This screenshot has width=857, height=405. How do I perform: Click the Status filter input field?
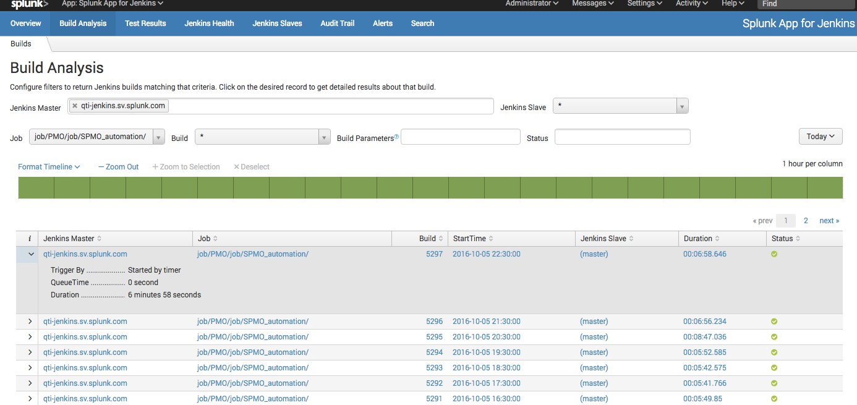(x=622, y=137)
